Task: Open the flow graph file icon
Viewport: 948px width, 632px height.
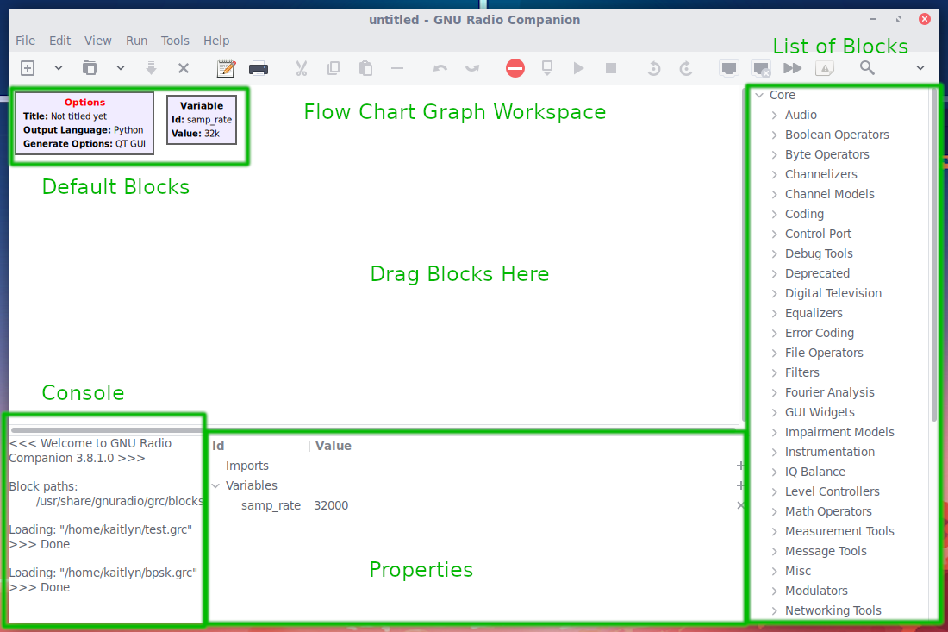Action: 90,68
